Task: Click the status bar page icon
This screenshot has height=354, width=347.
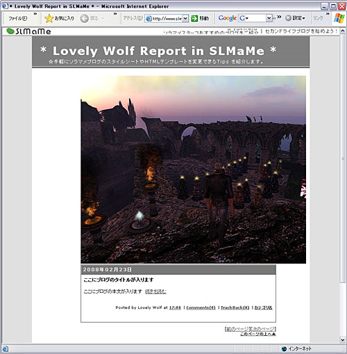Action: click(5, 348)
